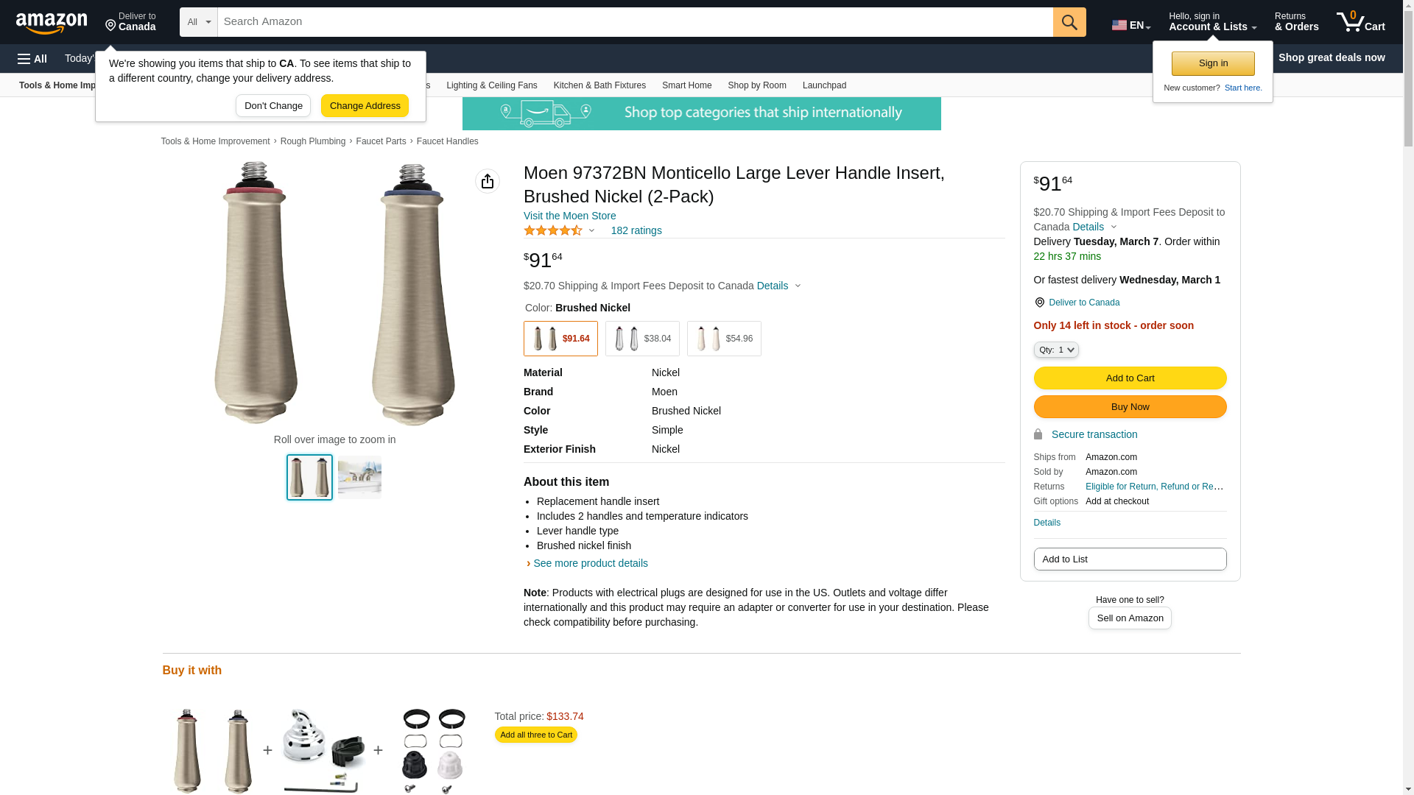1414x795 pixels.
Task: Click in the Search Amazon field
Action: pyautogui.click(x=635, y=22)
